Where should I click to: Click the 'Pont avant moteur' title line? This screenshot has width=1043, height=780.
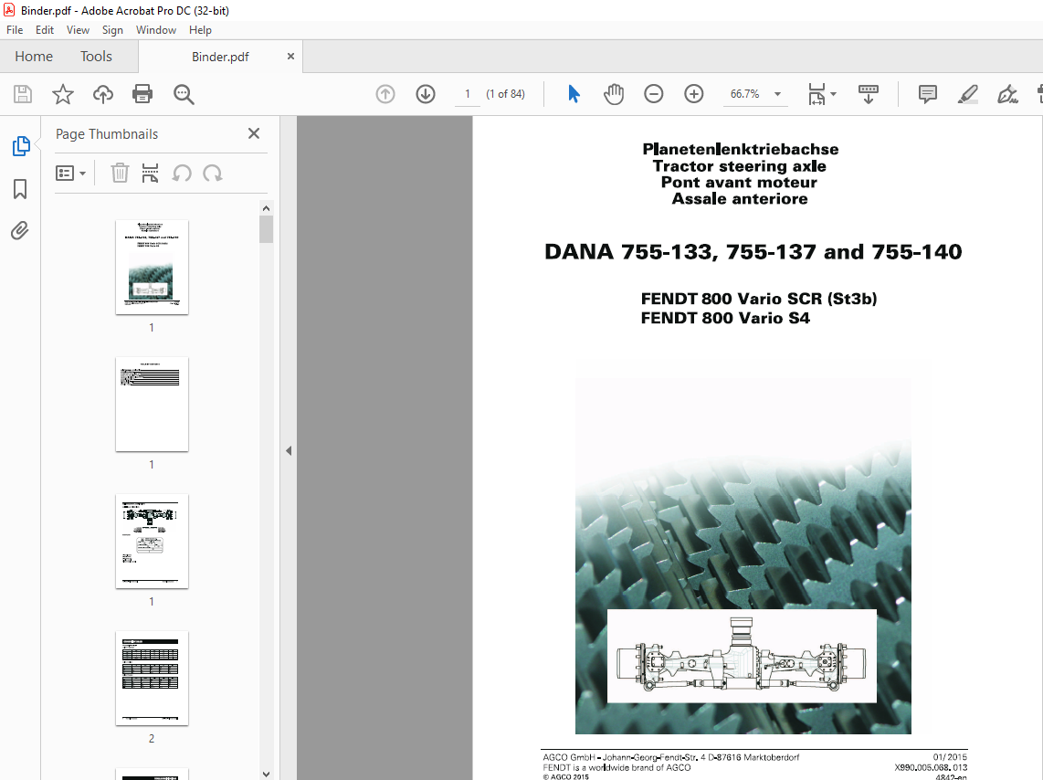(739, 182)
